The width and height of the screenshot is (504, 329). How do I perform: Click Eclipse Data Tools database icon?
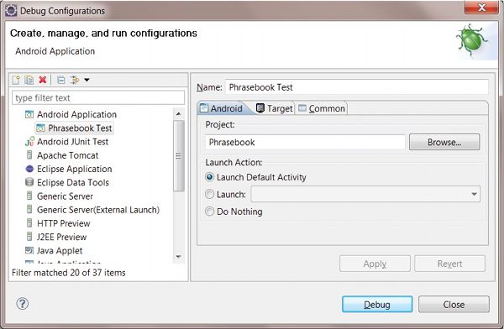[29, 182]
